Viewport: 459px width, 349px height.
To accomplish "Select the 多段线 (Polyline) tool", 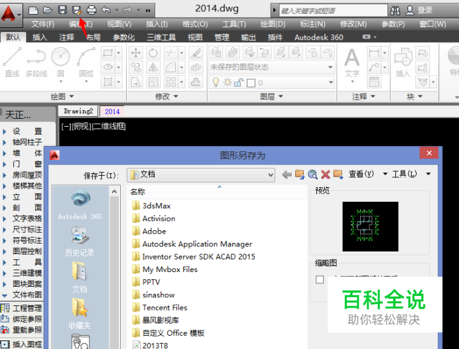I will point(36,62).
